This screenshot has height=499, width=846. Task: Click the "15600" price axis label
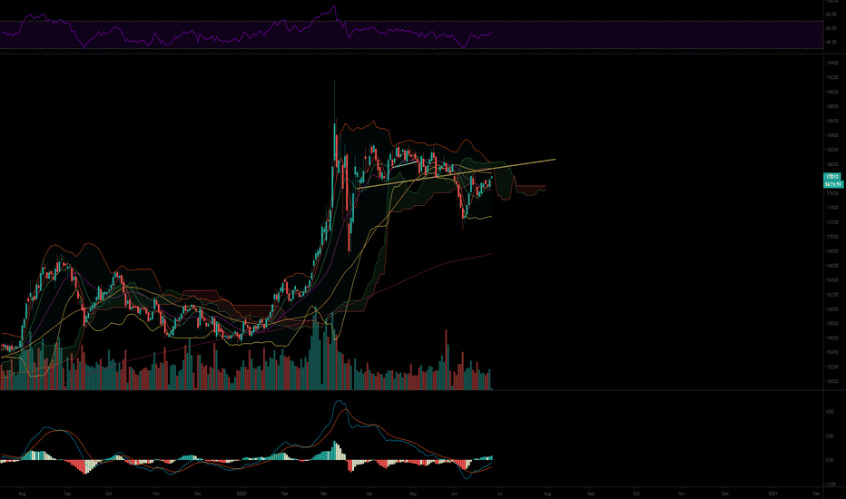(832, 338)
